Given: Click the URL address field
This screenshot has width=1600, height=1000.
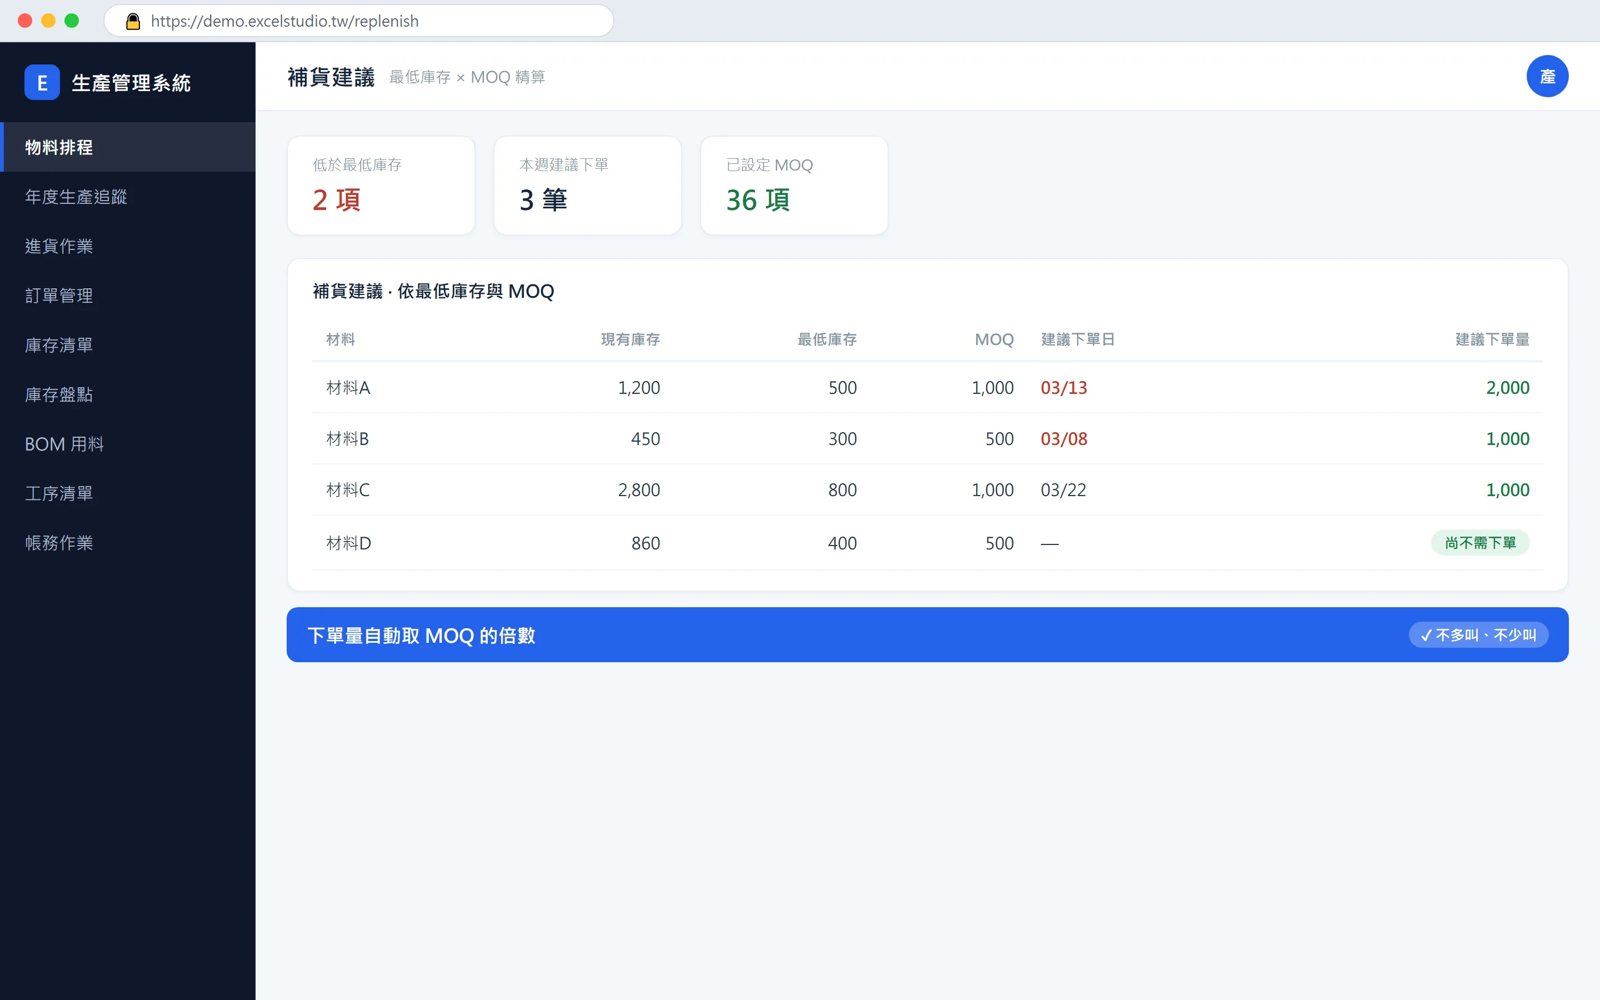Looking at the screenshot, I should [359, 21].
